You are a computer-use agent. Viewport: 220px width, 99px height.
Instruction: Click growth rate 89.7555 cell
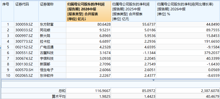pyautogui.click(x=188, y=30)
